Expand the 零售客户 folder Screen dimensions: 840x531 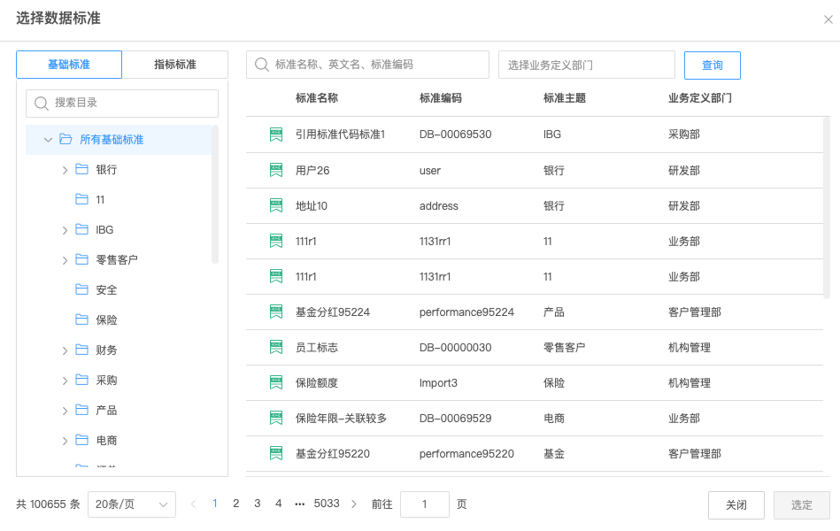[x=65, y=260]
